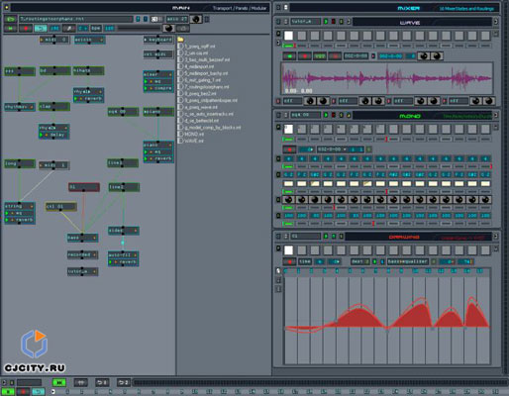
Task: Toggle delay effect on rhy alk module
Action: pos(53,135)
